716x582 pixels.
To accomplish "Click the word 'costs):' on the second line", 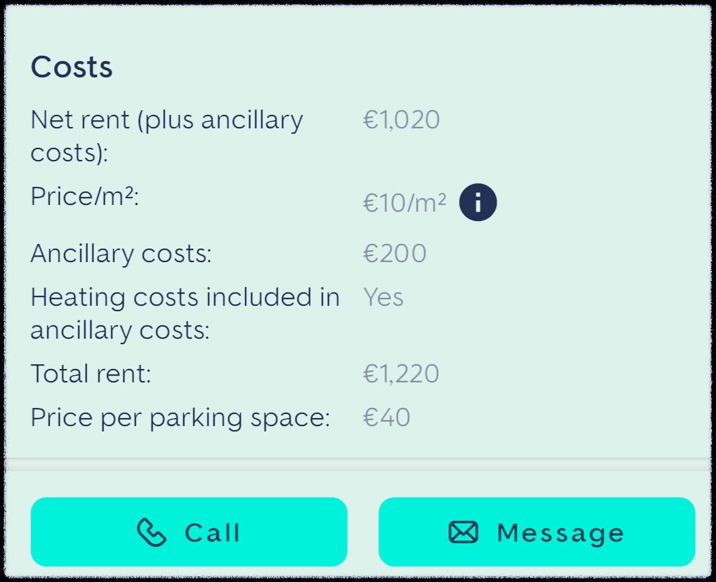I will pos(69,153).
